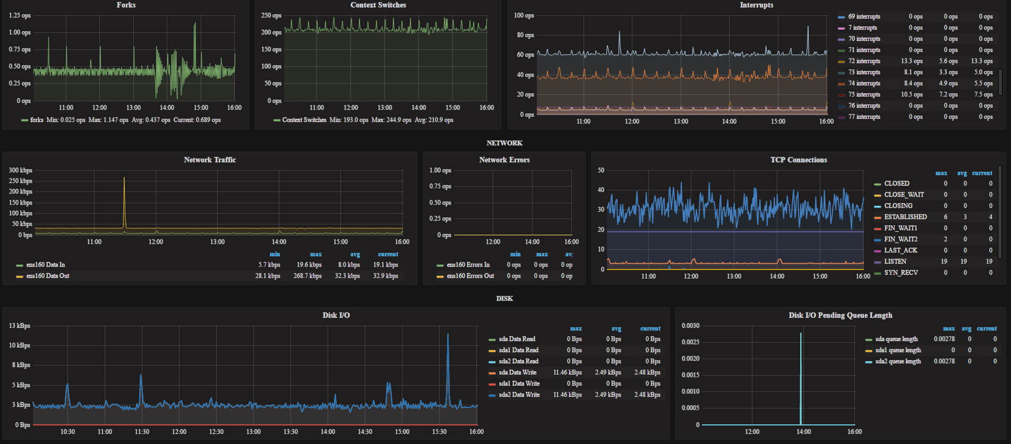This screenshot has height=444, width=1011.
Task: Toggle the FIN_WAIT1 connections series
Action: 901,228
